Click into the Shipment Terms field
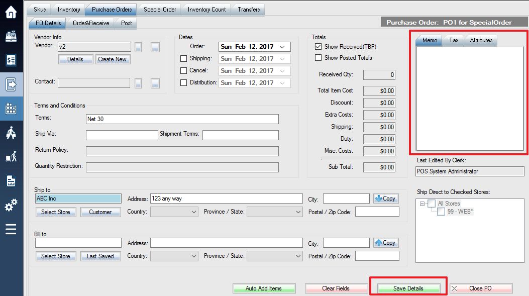 point(241,135)
